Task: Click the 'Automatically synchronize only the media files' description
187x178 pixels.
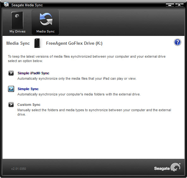Action: 77,78
